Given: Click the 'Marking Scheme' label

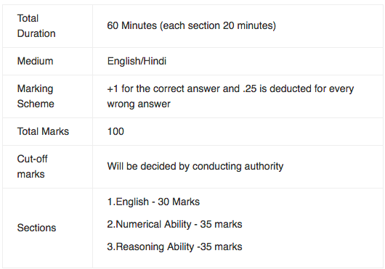Looking at the screenshot, I should click(x=36, y=96).
